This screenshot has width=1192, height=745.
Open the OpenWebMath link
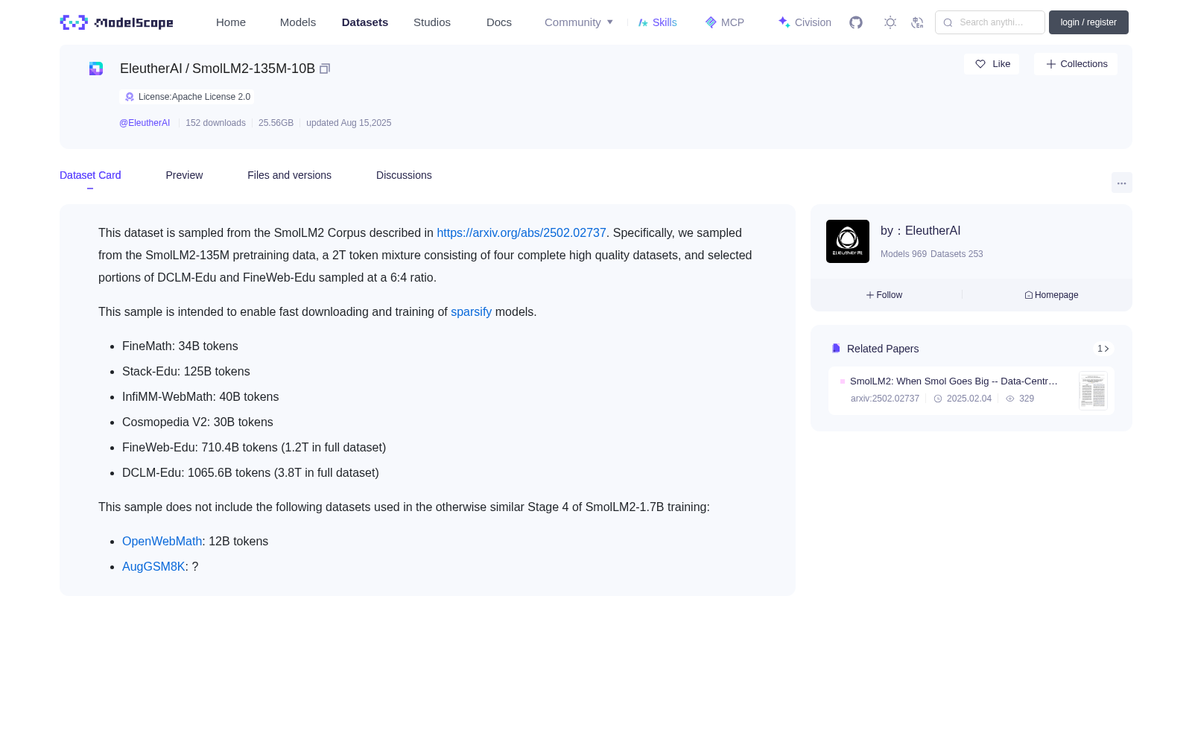pyautogui.click(x=162, y=542)
